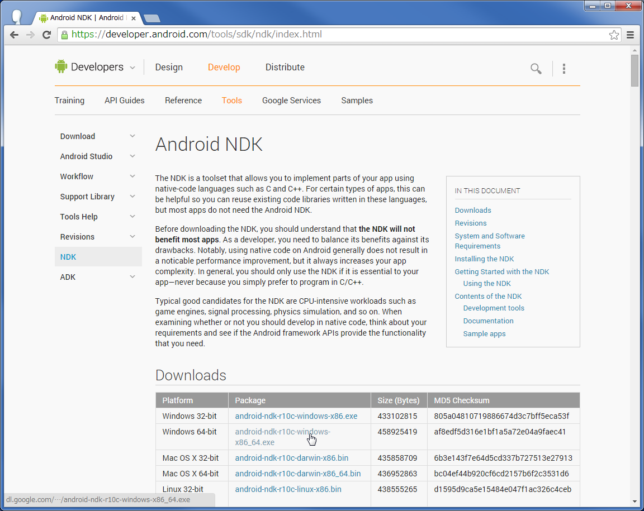644x511 pixels.
Task: Bookmark this page with star icon
Action: tap(614, 35)
